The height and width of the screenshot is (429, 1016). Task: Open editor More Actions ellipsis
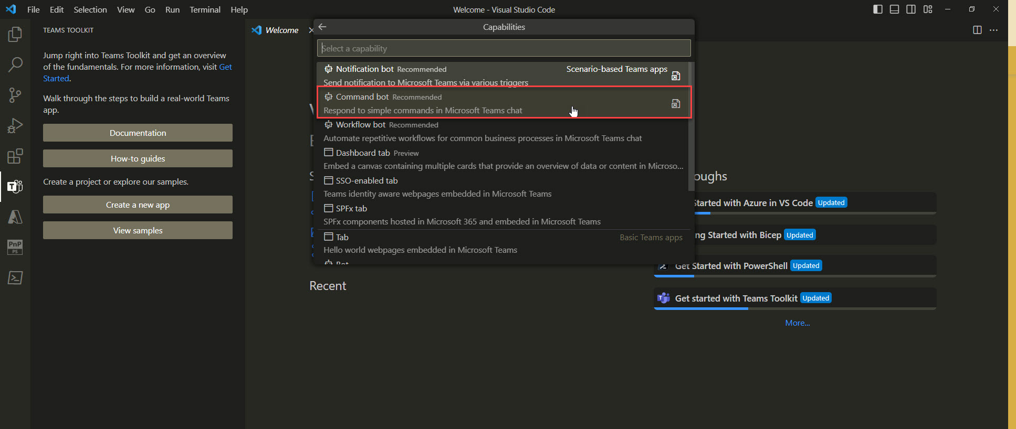point(994,30)
